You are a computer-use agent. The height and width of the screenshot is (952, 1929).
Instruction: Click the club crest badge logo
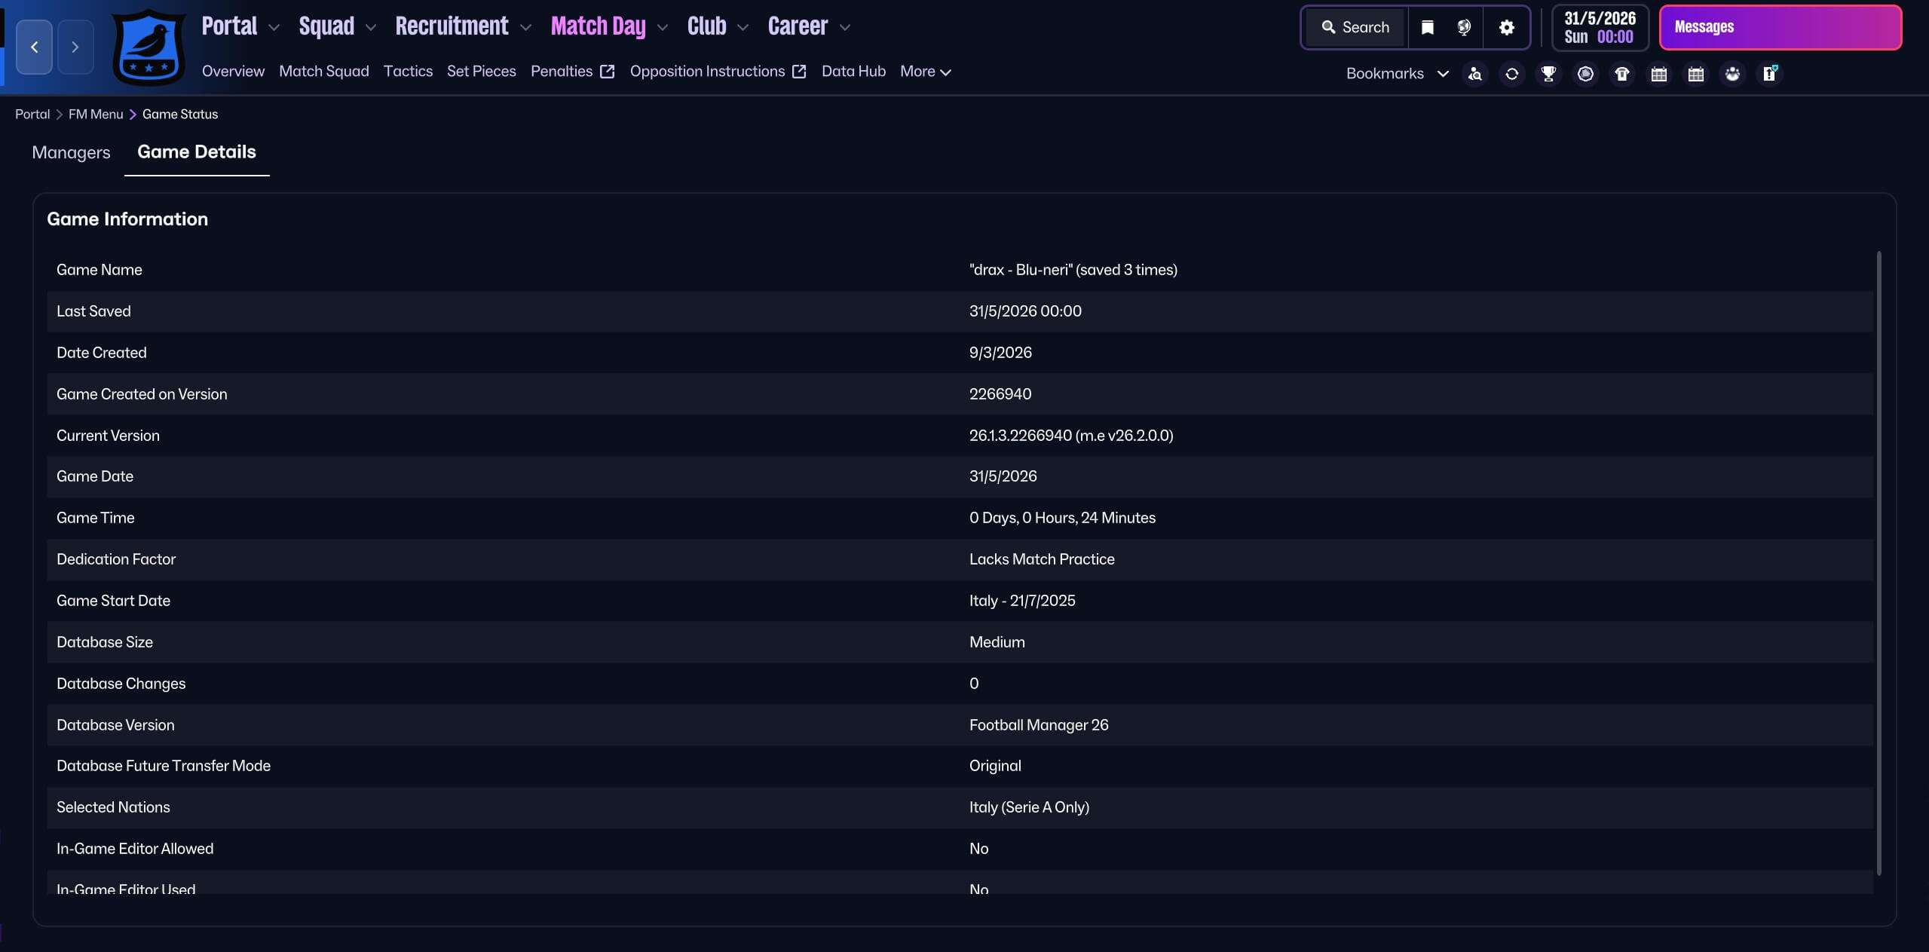(x=149, y=47)
